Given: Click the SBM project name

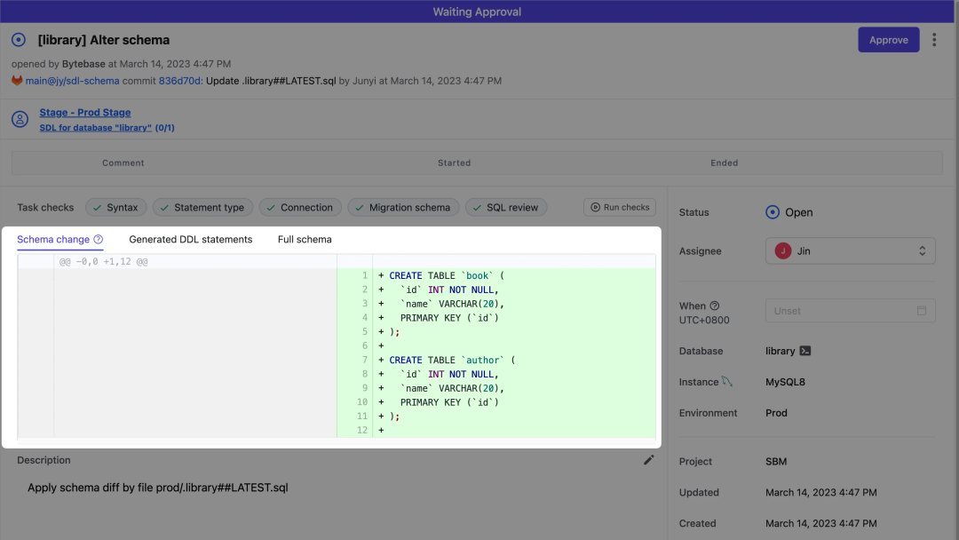Looking at the screenshot, I should (776, 461).
